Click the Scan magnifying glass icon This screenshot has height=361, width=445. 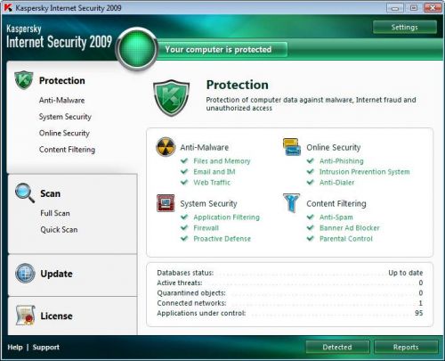click(x=25, y=193)
